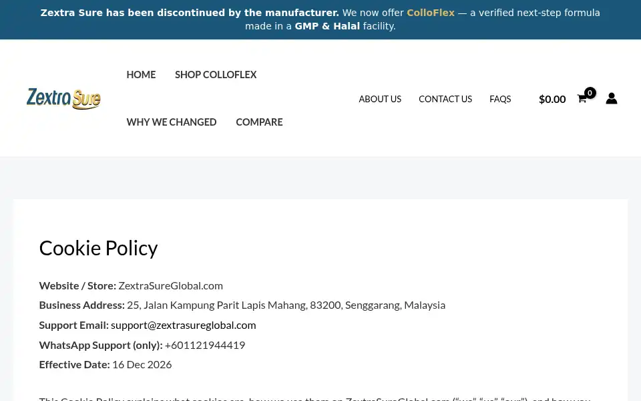Click the cart item count badge
The image size is (641, 401).
590,93
